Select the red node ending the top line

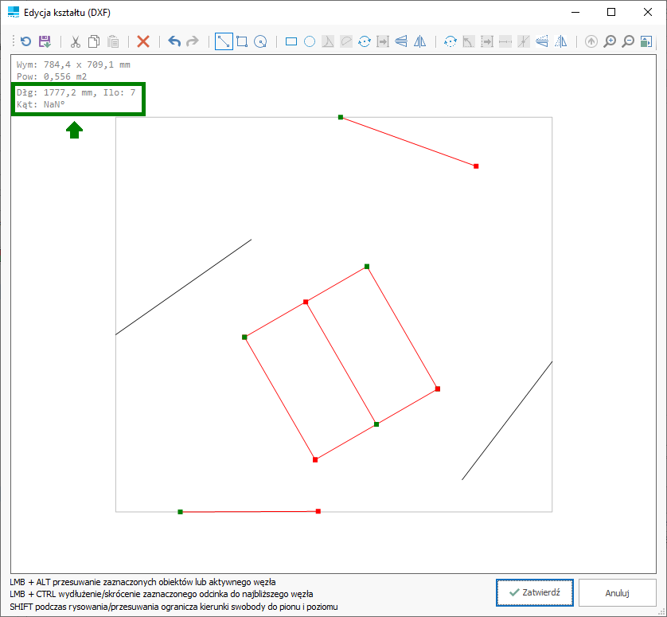click(476, 166)
